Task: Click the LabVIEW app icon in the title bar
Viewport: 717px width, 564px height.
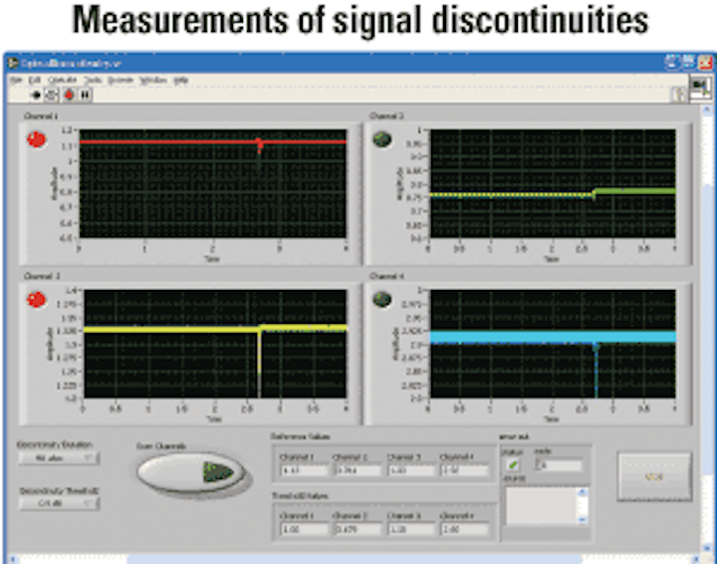Action: pos(14,63)
